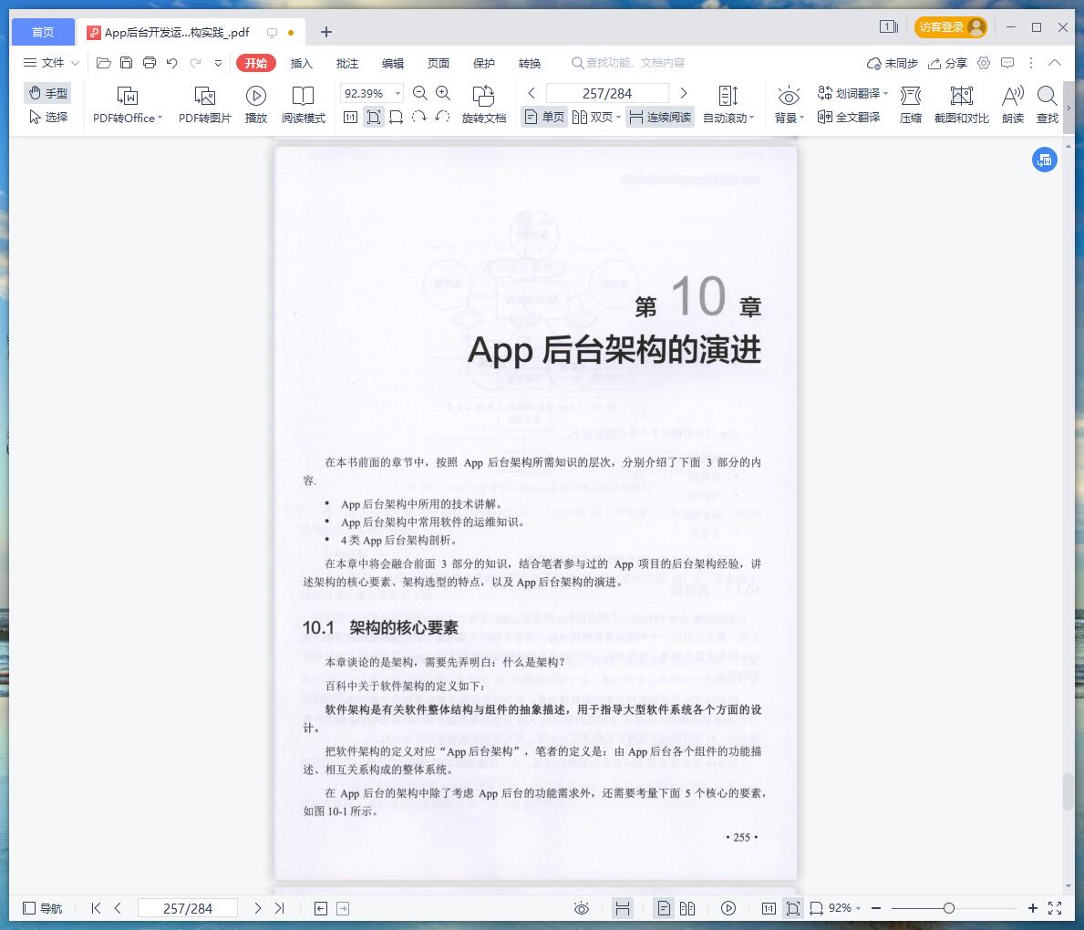The width and height of the screenshot is (1084, 930).
Task: Toggle 连续阅读 continuous reading
Action: (660, 117)
